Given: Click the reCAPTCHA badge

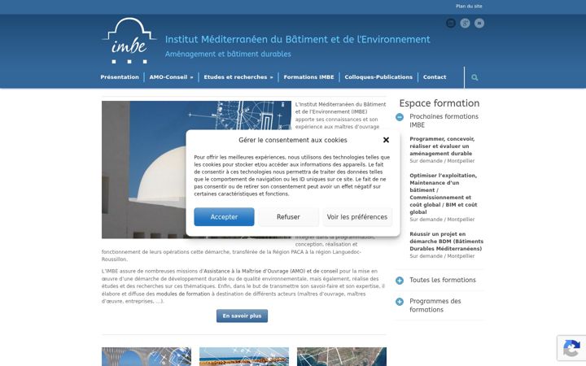Looking at the screenshot, I should click(x=571, y=348).
